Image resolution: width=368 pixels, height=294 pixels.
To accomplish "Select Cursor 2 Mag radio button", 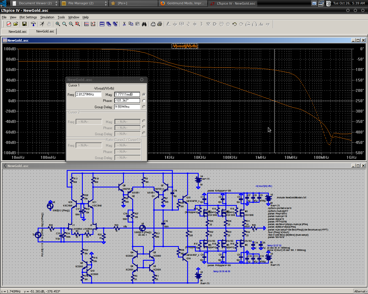I will point(144,121).
